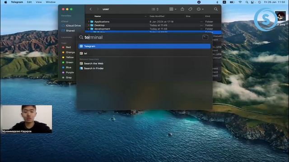Viewport: 289px width, 162px height.
Task: Select the Gray tag in sidebar
Action: tap(67, 77)
